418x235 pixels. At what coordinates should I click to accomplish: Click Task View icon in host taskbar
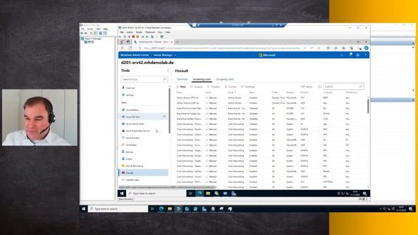point(152,209)
